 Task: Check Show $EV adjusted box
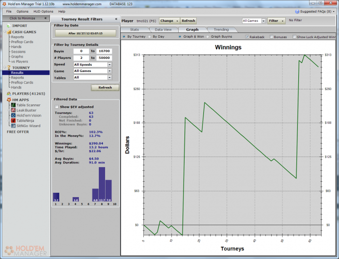(x=57, y=107)
